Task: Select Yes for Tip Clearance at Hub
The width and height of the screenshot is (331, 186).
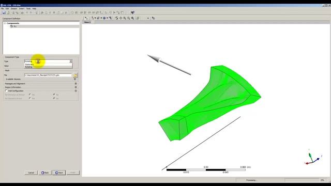Action: pos(30,98)
